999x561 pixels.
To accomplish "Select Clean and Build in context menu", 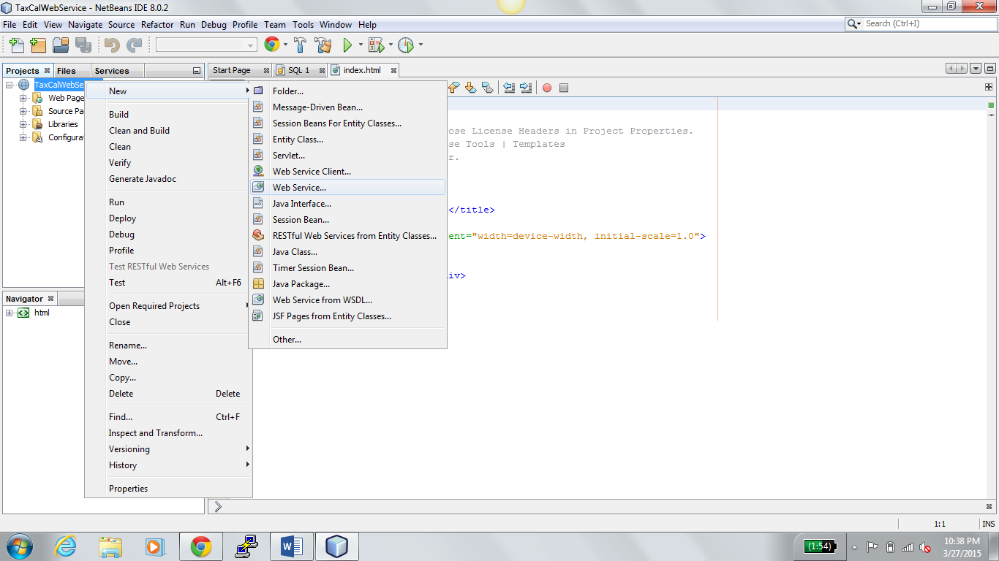I will coord(168,131).
